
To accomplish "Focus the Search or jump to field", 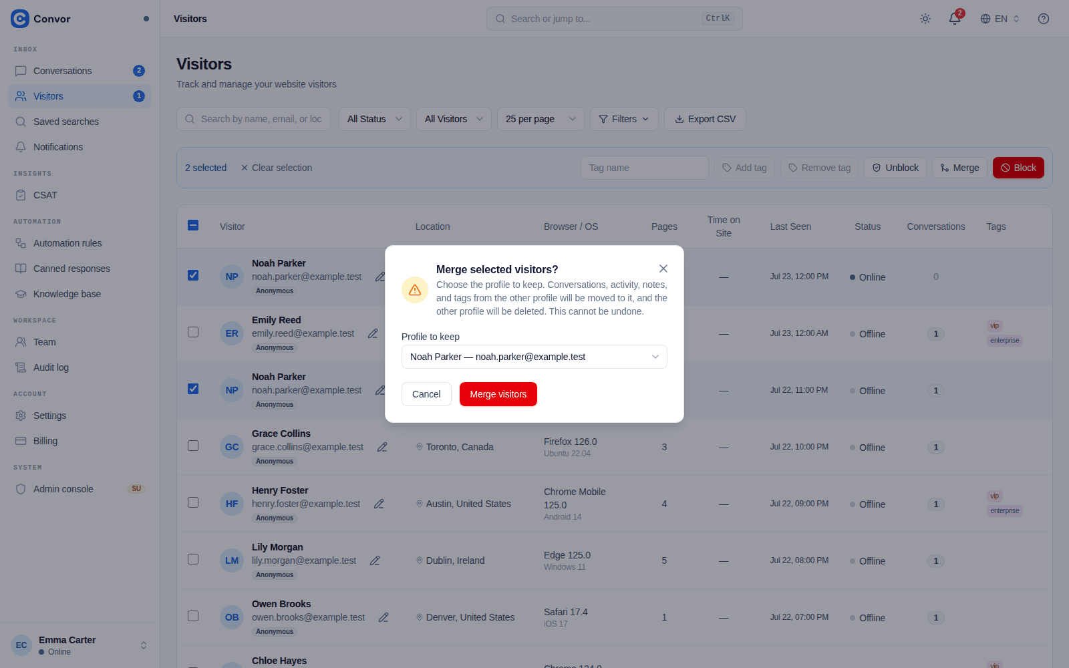I will (615, 19).
